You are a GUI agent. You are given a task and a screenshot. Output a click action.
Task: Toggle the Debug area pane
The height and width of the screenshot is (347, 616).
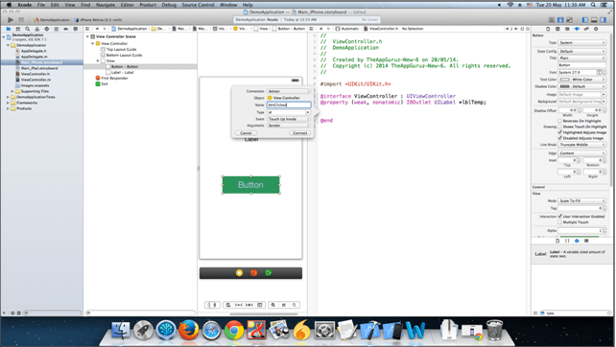click(x=594, y=19)
